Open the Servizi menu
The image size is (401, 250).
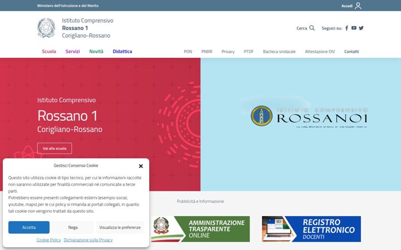coord(72,51)
